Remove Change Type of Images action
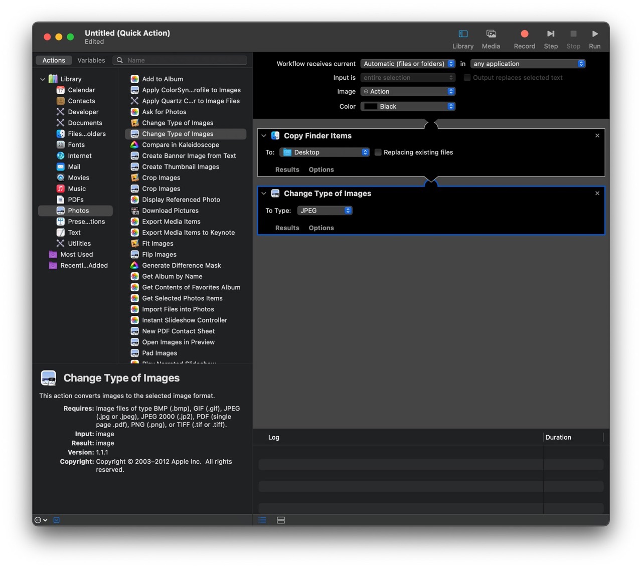 pyautogui.click(x=597, y=194)
